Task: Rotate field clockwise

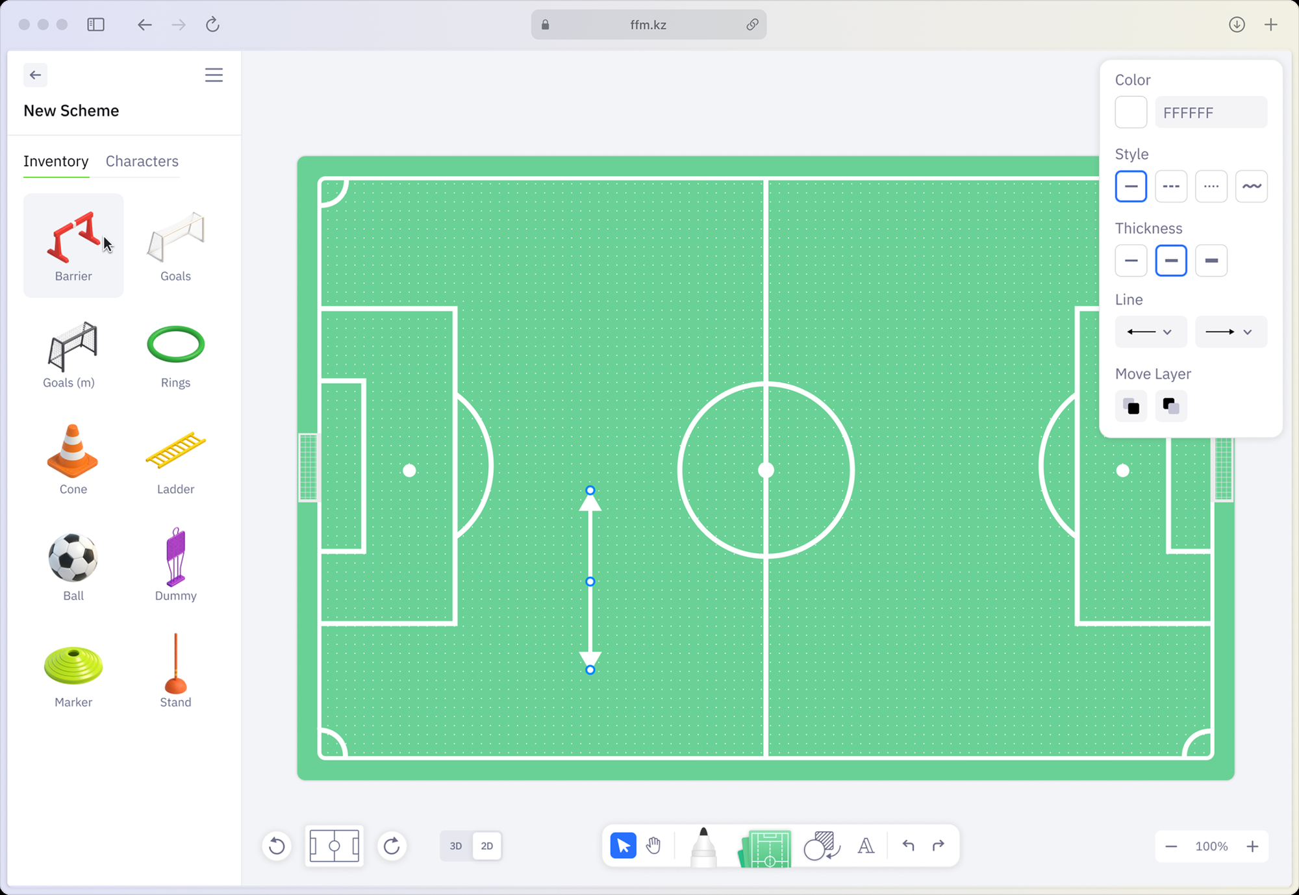Action: coord(392,846)
